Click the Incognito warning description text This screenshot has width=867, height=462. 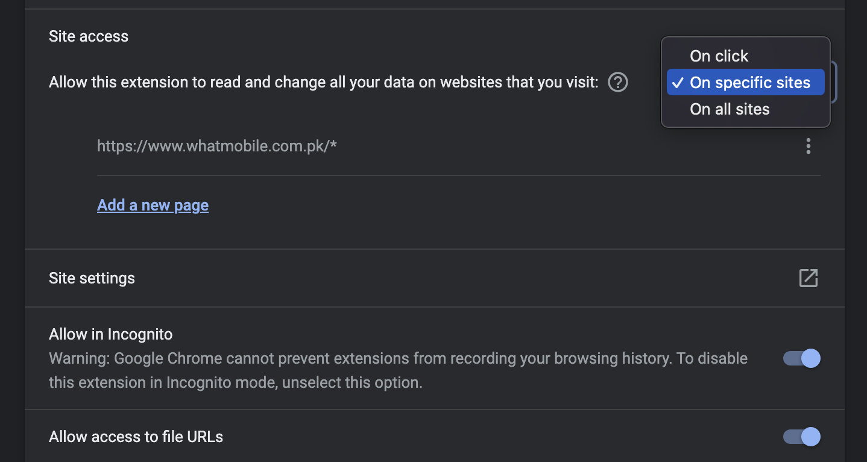[x=398, y=370]
